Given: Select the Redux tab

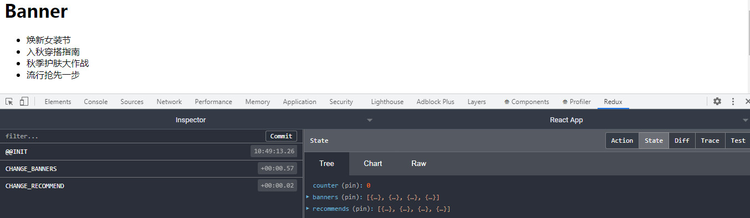Looking at the screenshot, I should (613, 102).
